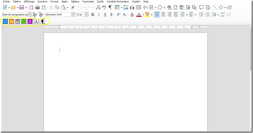Open the Insertion menu
Image resolution: width=253 pixels, height=133 pixels.
pos(42,2)
